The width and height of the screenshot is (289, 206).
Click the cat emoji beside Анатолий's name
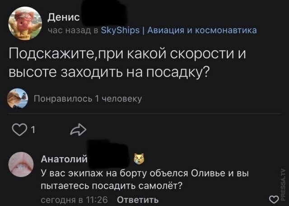(x=138, y=159)
